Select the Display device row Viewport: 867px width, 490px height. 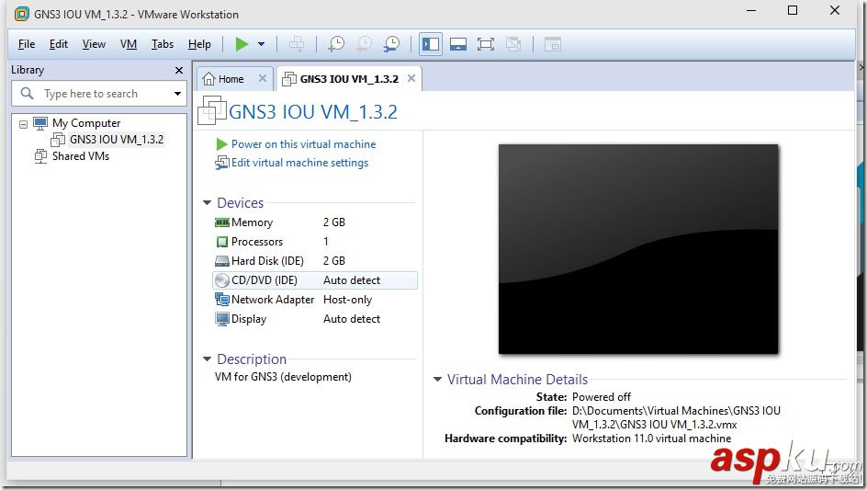(x=315, y=319)
